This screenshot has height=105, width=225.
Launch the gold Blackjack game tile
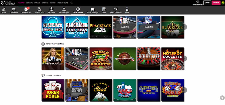101,27
